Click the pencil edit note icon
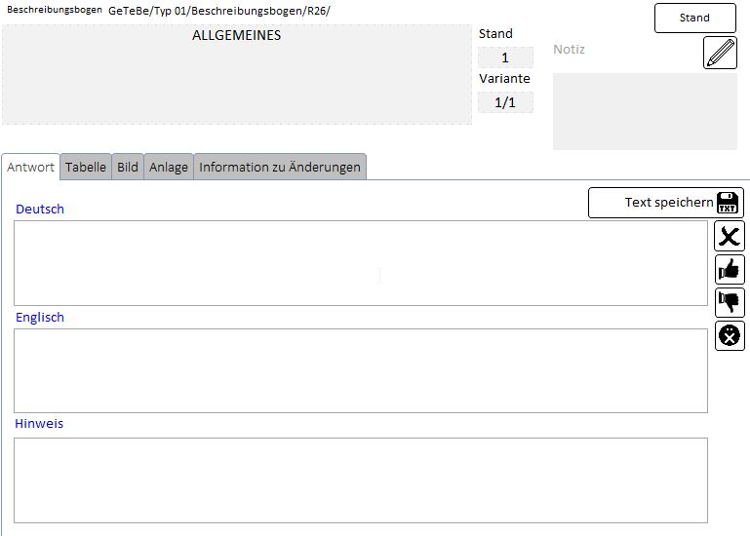The height and width of the screenshot is (536, 750). coord(720,53)
